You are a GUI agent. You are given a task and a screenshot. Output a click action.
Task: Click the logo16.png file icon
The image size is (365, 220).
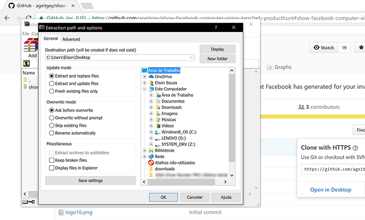coord(61,212)
